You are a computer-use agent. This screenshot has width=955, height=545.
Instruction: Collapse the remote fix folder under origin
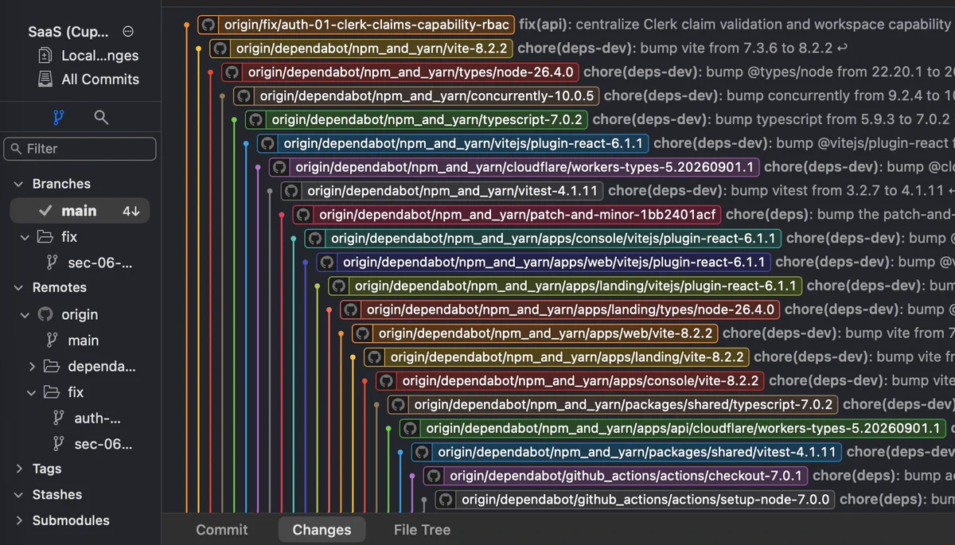[x=32, y=392]
